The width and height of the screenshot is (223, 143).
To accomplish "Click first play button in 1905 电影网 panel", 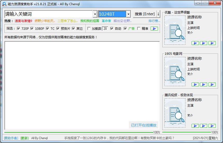I will tap(195, 84).
